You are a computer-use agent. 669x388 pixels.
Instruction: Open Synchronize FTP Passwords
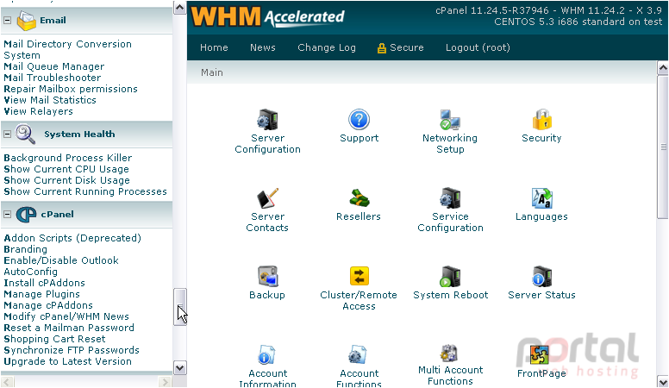(x=72, y=350)
